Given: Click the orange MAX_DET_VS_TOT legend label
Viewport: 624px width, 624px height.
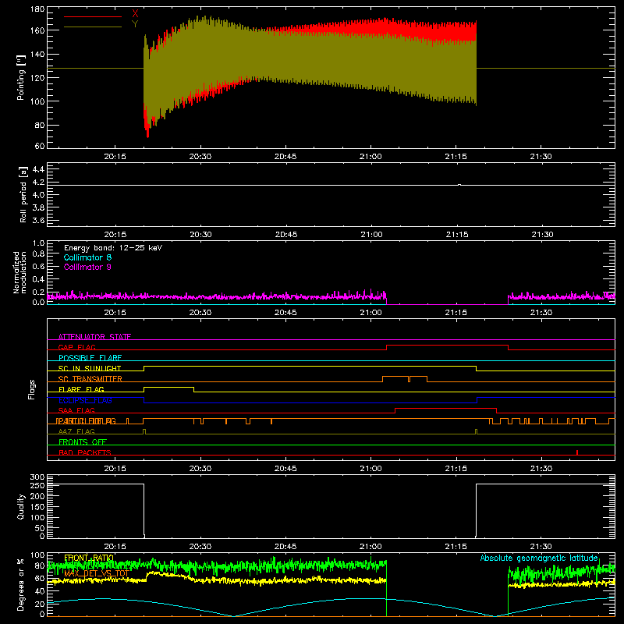Looking at the screenshot, I should (x=96, y=573).
